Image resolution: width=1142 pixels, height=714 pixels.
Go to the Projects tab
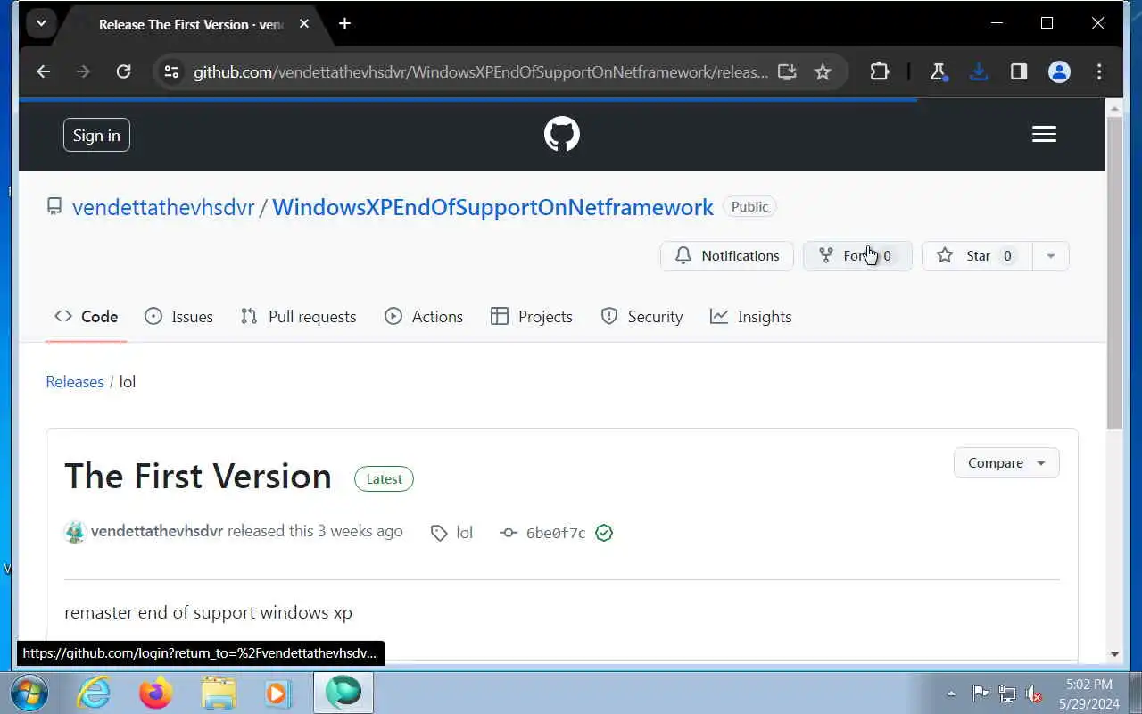tap(532, 317)
